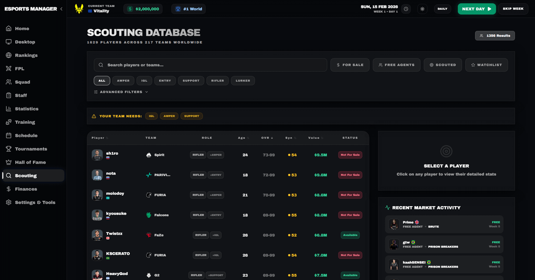Click the Training icon in the sidebar
Image resolution: width=535 pixels, height=280 pixels.
point(9,122)
